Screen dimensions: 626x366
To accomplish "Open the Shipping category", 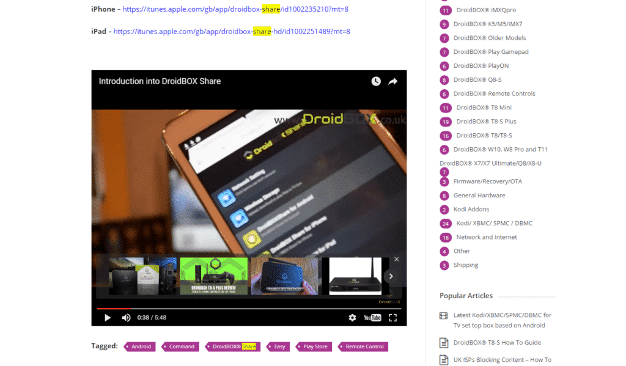I will 465,265.
